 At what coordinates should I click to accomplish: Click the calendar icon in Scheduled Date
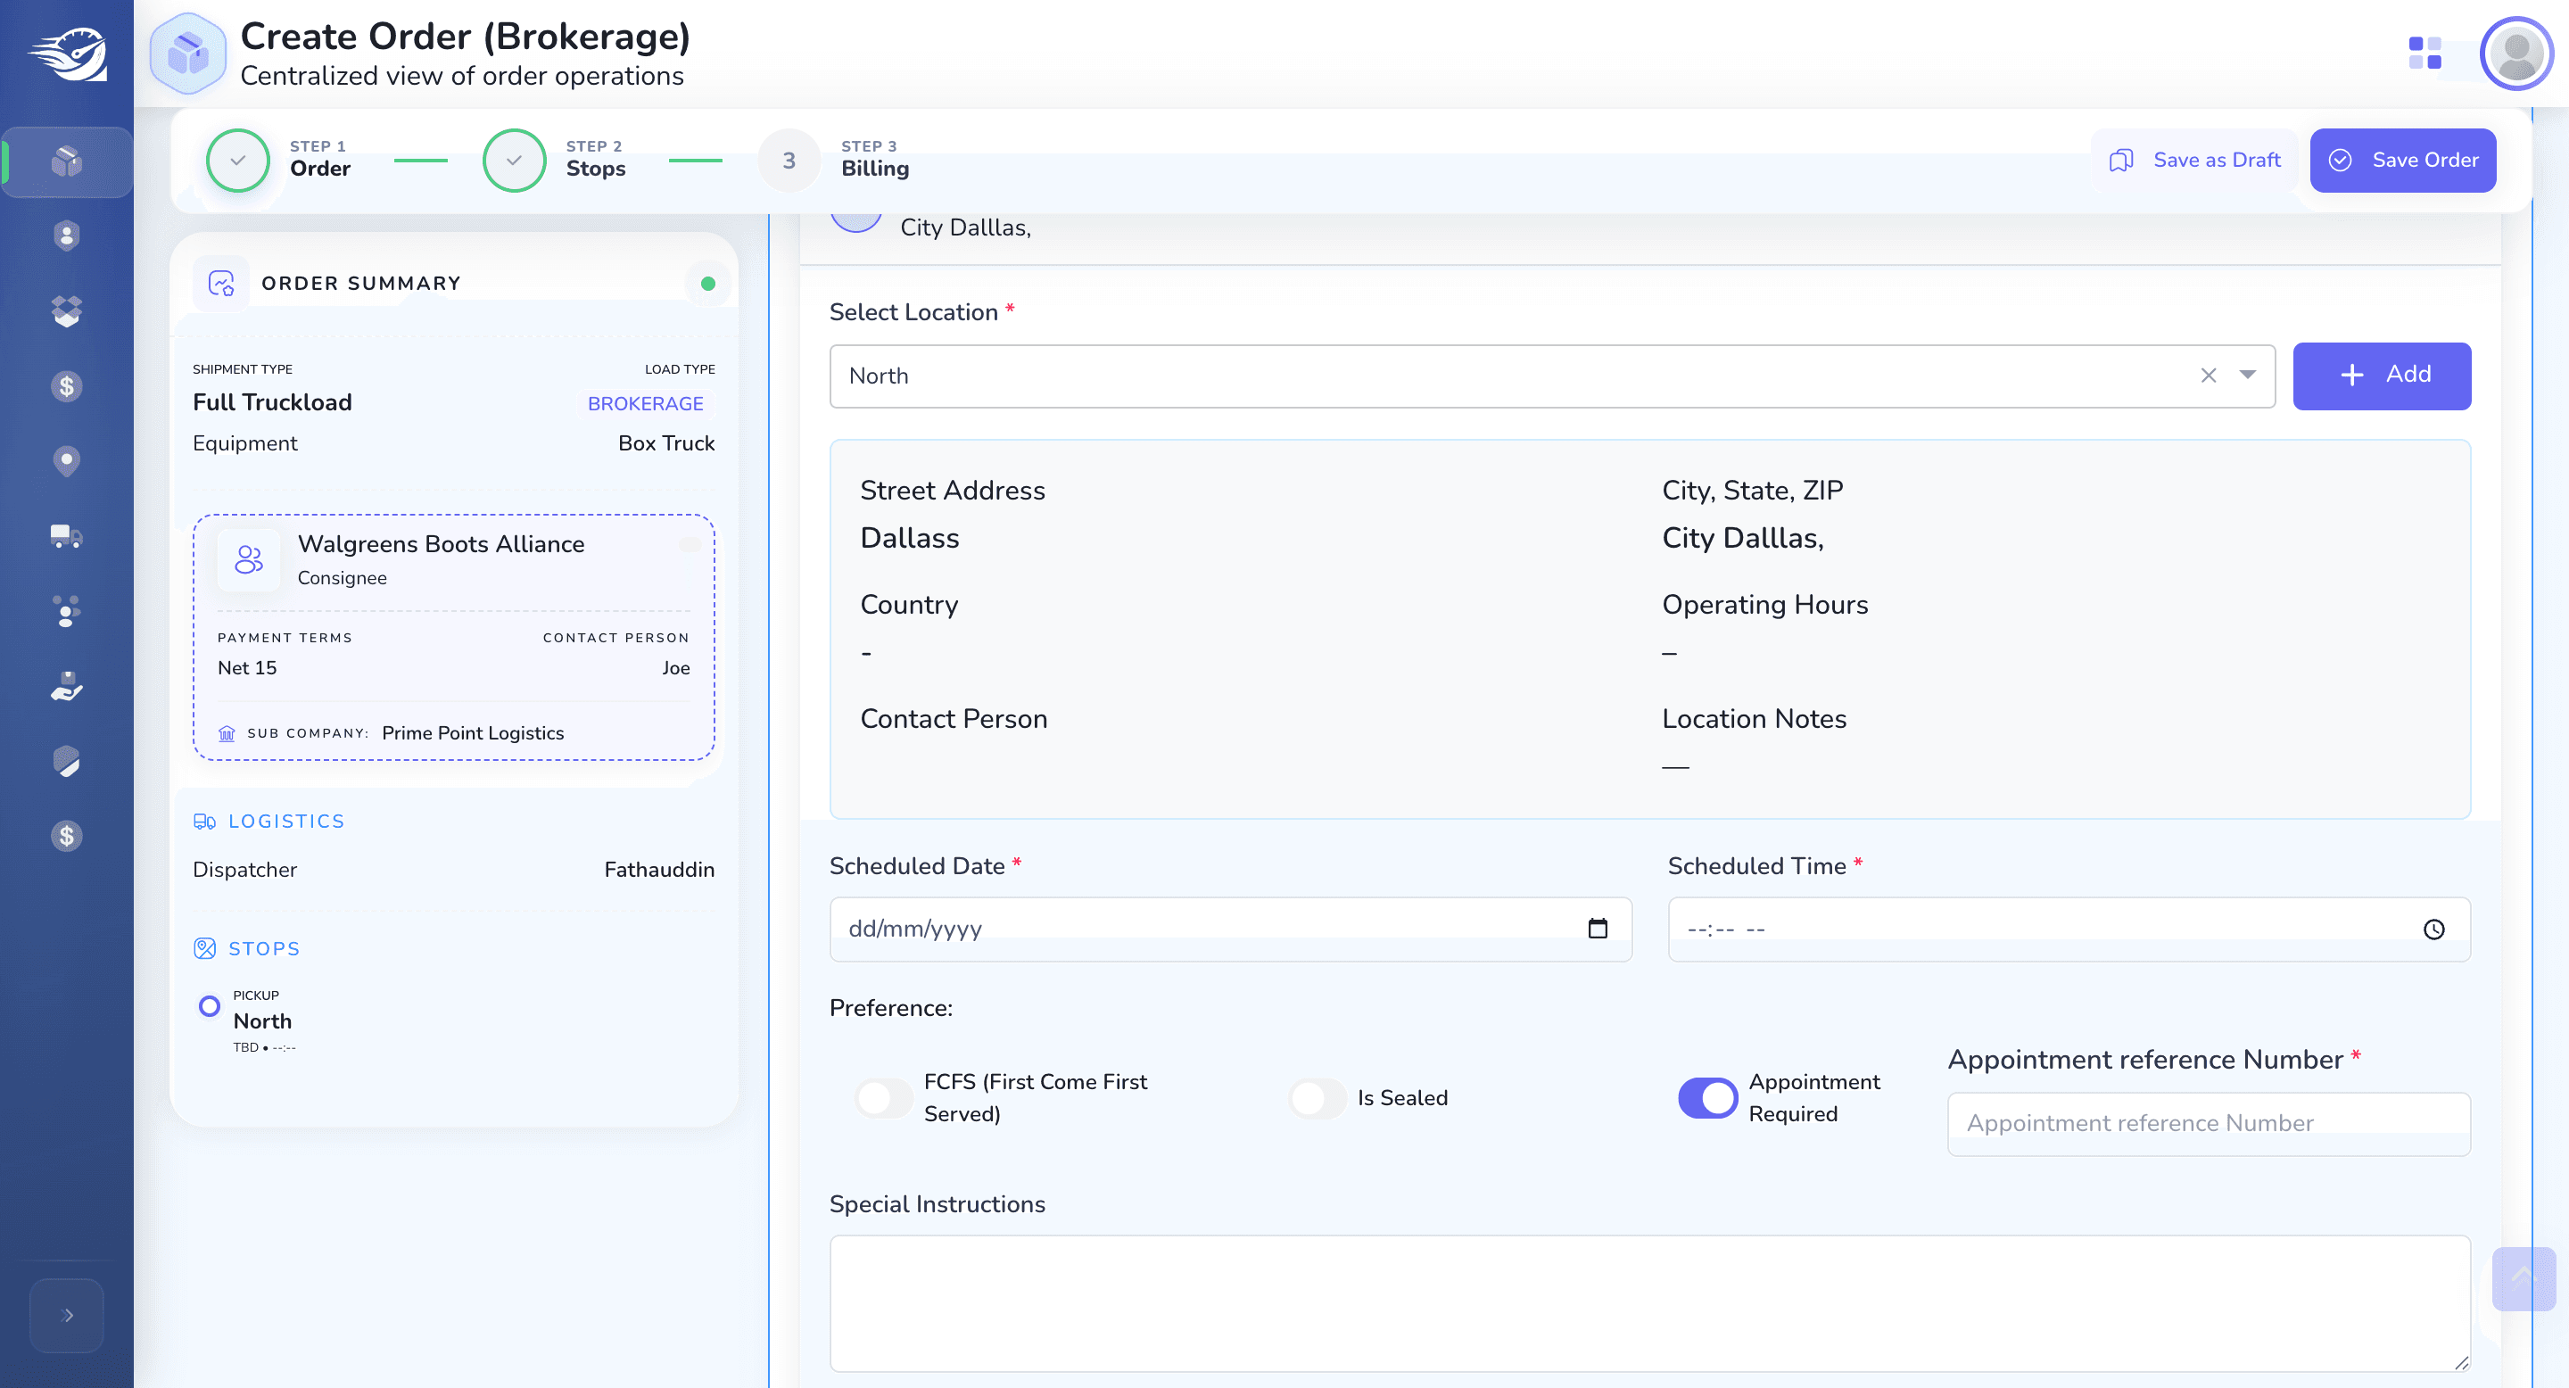point(1597,929)
